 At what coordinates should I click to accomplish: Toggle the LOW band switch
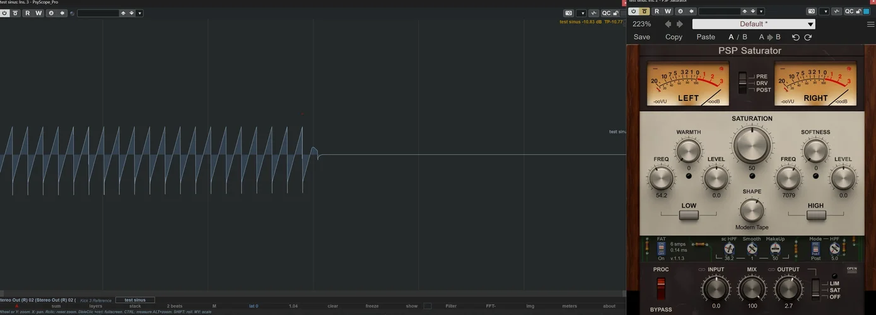click(689, 215)
